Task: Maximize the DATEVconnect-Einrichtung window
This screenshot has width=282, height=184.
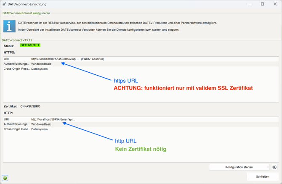Action: [x=262, y=4]
